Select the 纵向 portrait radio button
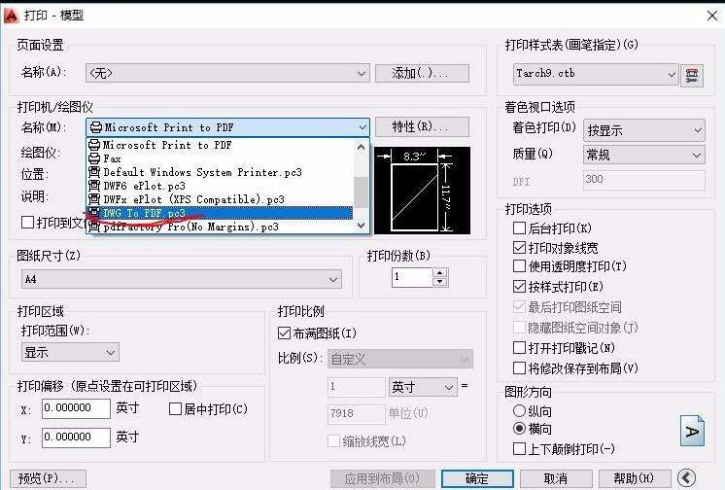The width and height of the screenshot is (725, 490). [x=520, y=410]
